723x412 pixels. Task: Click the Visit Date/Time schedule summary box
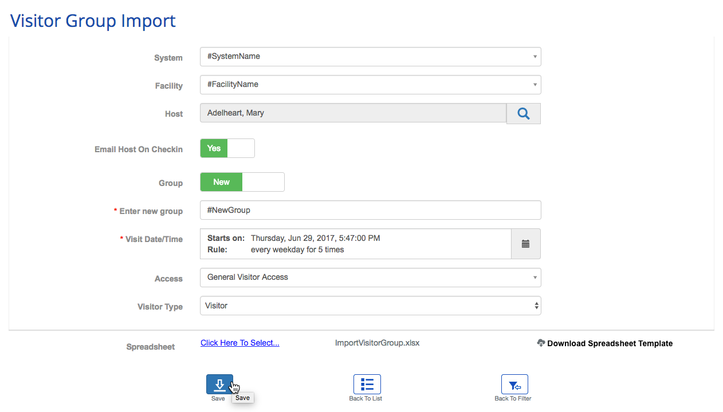pyautogui.click(x=355, y=244)
